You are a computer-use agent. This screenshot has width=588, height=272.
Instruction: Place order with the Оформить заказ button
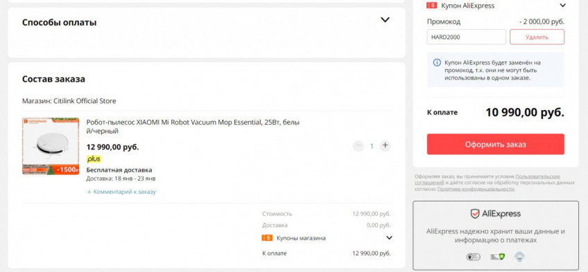click(x=495, y=144)
